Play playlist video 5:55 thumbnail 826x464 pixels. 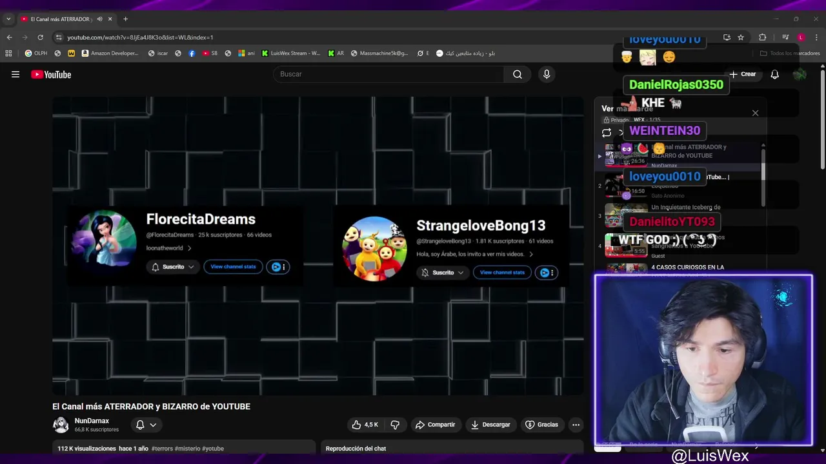click(626, 245)
